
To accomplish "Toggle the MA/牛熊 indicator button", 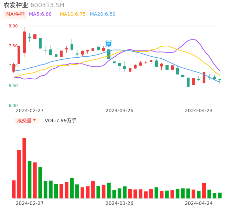I will (x=15, y=14).
